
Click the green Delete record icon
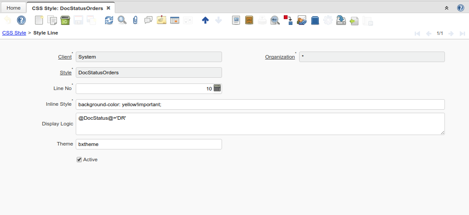pyautogui.click(x=65, y=20)
